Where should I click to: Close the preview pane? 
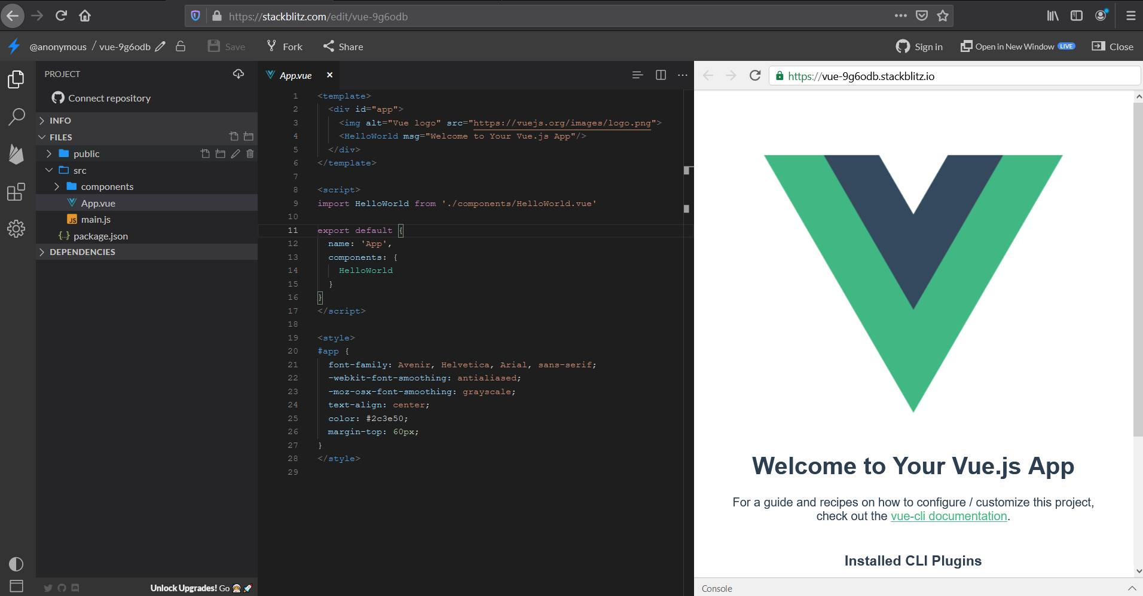pyautogui.click(x=1113, y=47)
